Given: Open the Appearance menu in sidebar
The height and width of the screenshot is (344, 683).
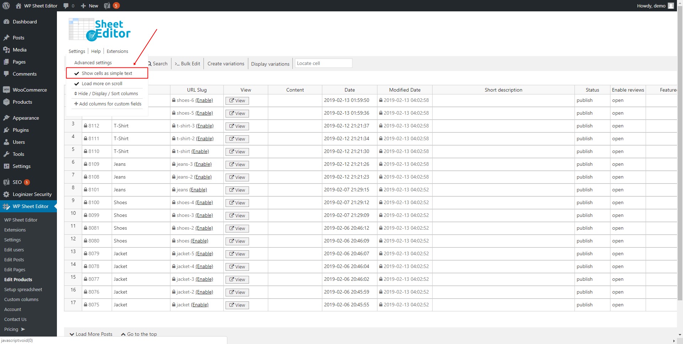Looking at the screenshot, I should pyautogui.click(x=26, y=118).
